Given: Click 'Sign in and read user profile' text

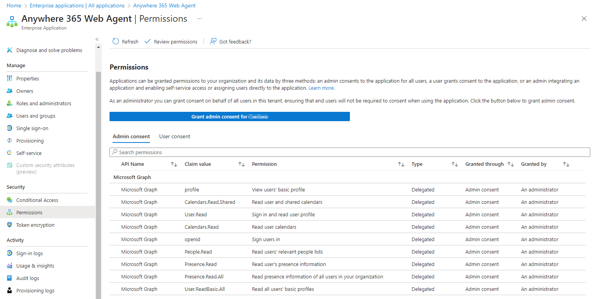Looking at the screenshot, I should click(x=283, y=214).
